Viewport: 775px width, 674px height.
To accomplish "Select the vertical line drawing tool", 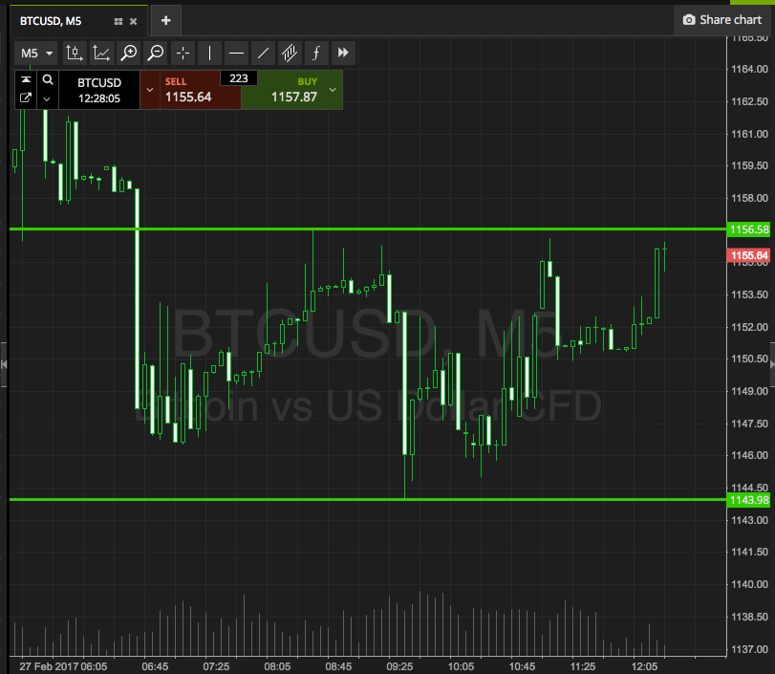I will (x=209, y=53).
